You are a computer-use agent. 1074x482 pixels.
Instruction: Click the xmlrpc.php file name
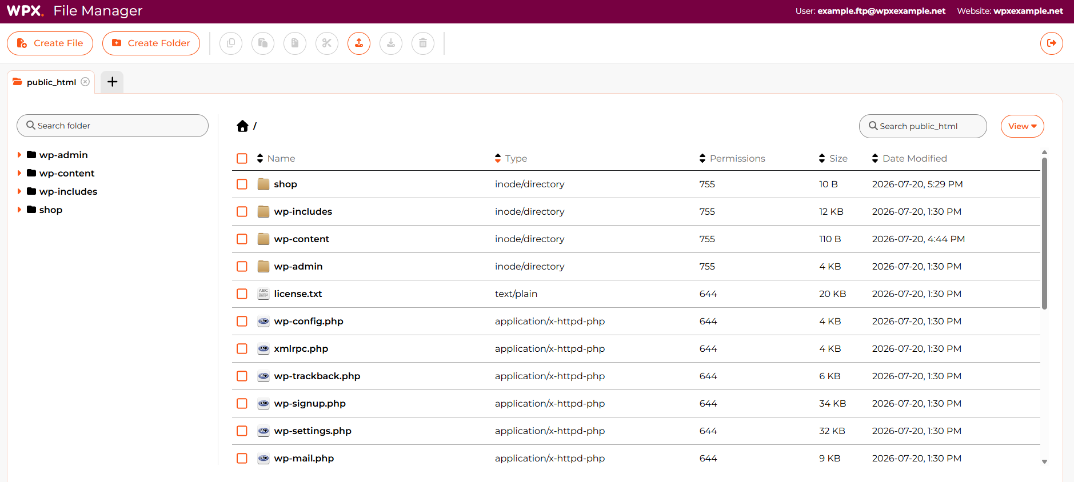click(x=301, y=348)
